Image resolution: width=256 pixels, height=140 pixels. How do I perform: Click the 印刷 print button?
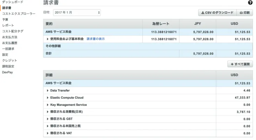click(x=245, y=12)
